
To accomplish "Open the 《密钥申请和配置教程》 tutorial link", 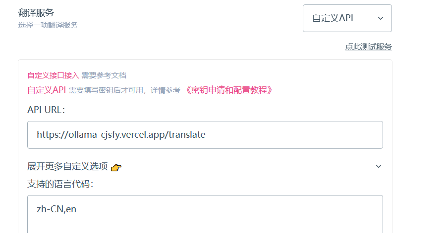I will [x=228, y=90].
